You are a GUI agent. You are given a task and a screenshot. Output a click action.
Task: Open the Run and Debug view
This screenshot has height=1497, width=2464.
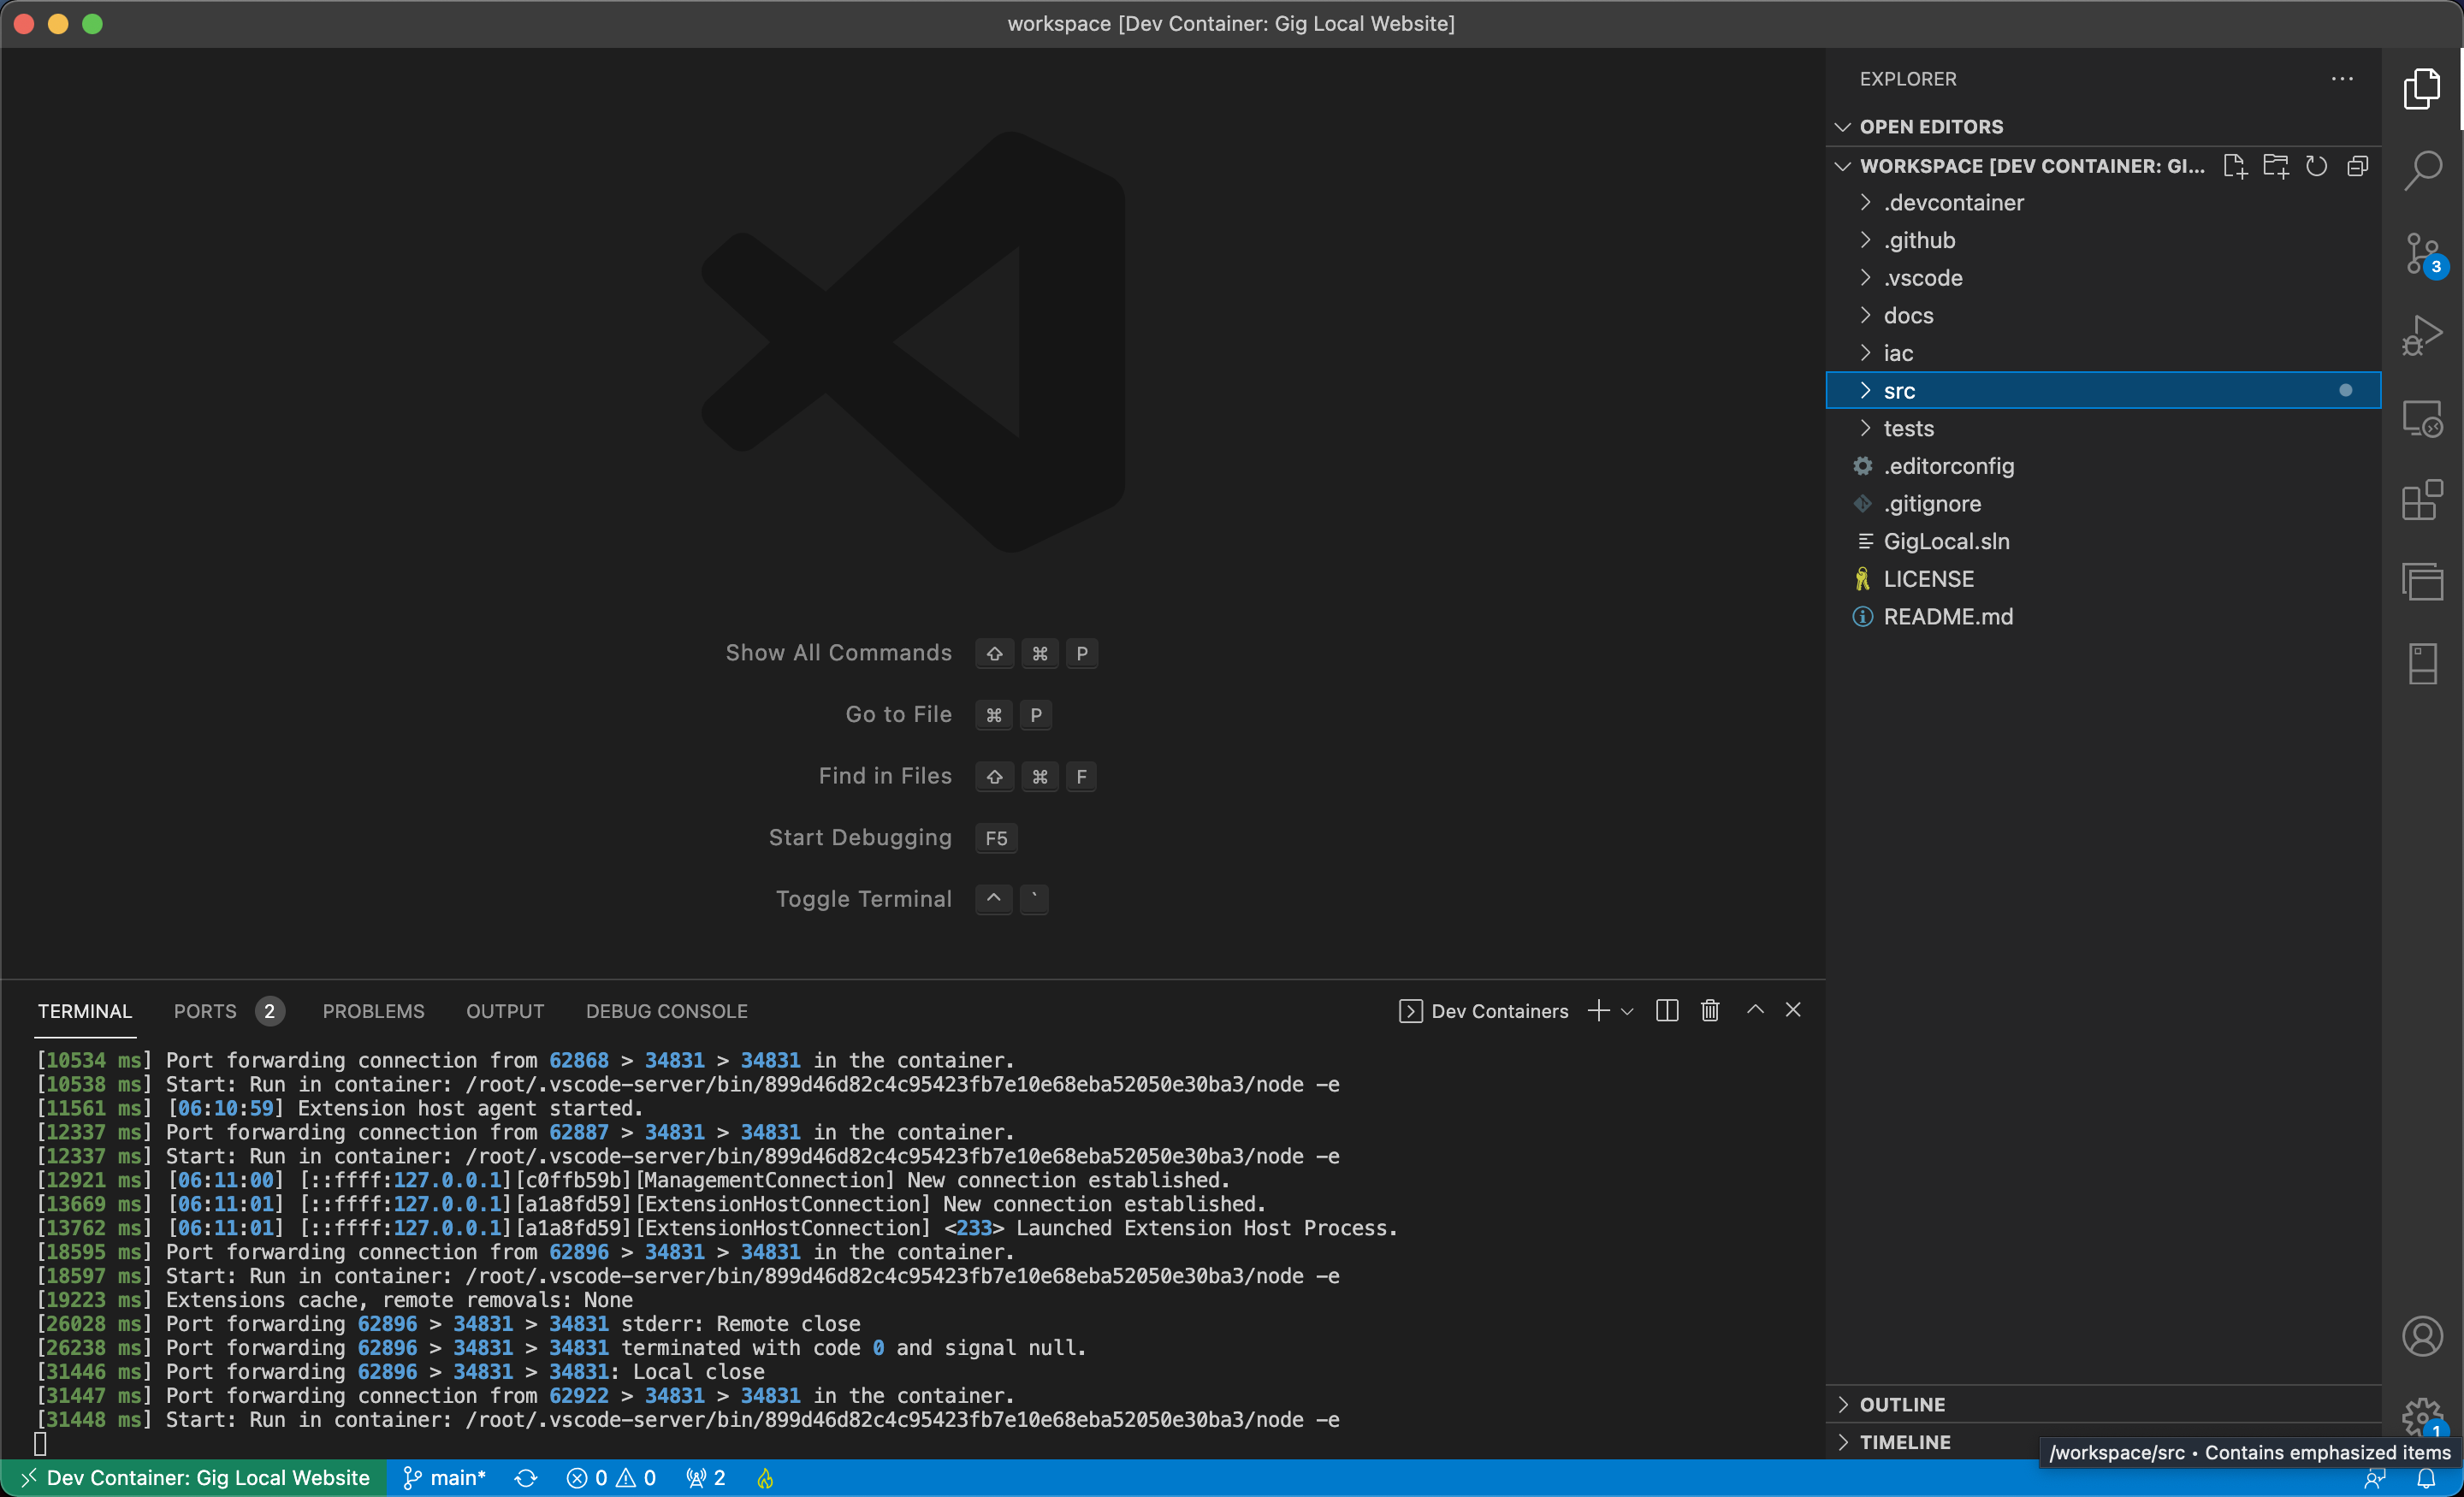coord(2421,336)
